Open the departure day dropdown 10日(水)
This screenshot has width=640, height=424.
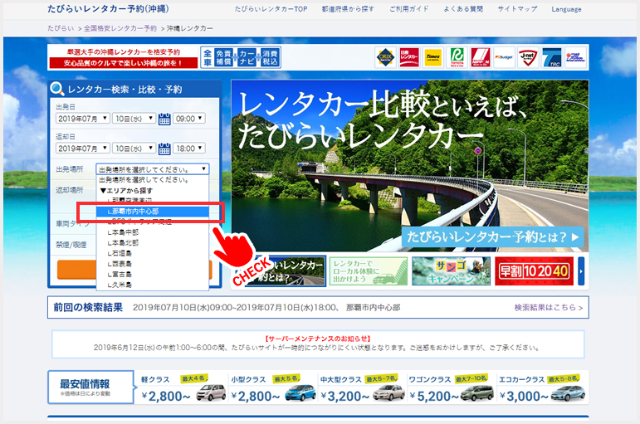pyautogui.click(x=134, y=119)
